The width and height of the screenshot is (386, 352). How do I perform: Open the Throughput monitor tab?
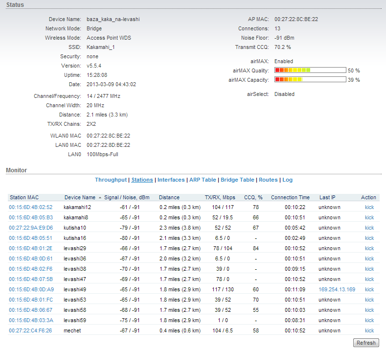tap(111, 180)
